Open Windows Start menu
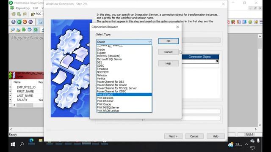Image resolution: width=271 pixels, height=152 pixels. (13, 144)
